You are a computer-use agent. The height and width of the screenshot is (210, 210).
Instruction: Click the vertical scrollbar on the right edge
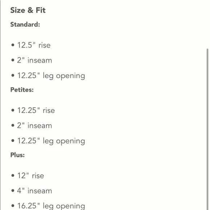[x=207, y=129]
